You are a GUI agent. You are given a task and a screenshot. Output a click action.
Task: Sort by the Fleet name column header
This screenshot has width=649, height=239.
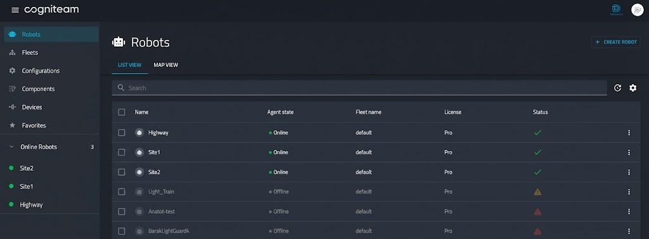(368, 112)
